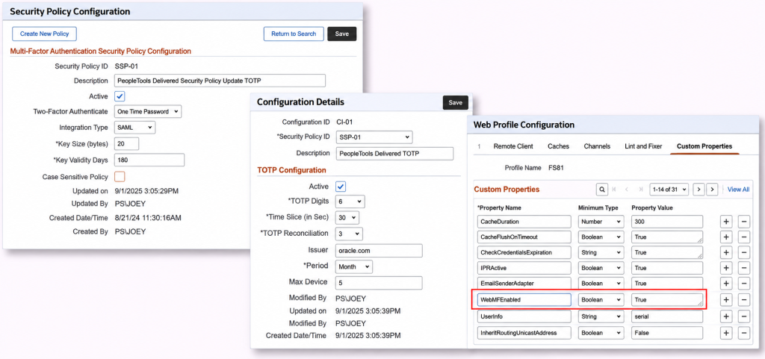This screenshot has width=765, height=359.
Task: Click the Key Size (bytes) field
Action: (126, 144)
